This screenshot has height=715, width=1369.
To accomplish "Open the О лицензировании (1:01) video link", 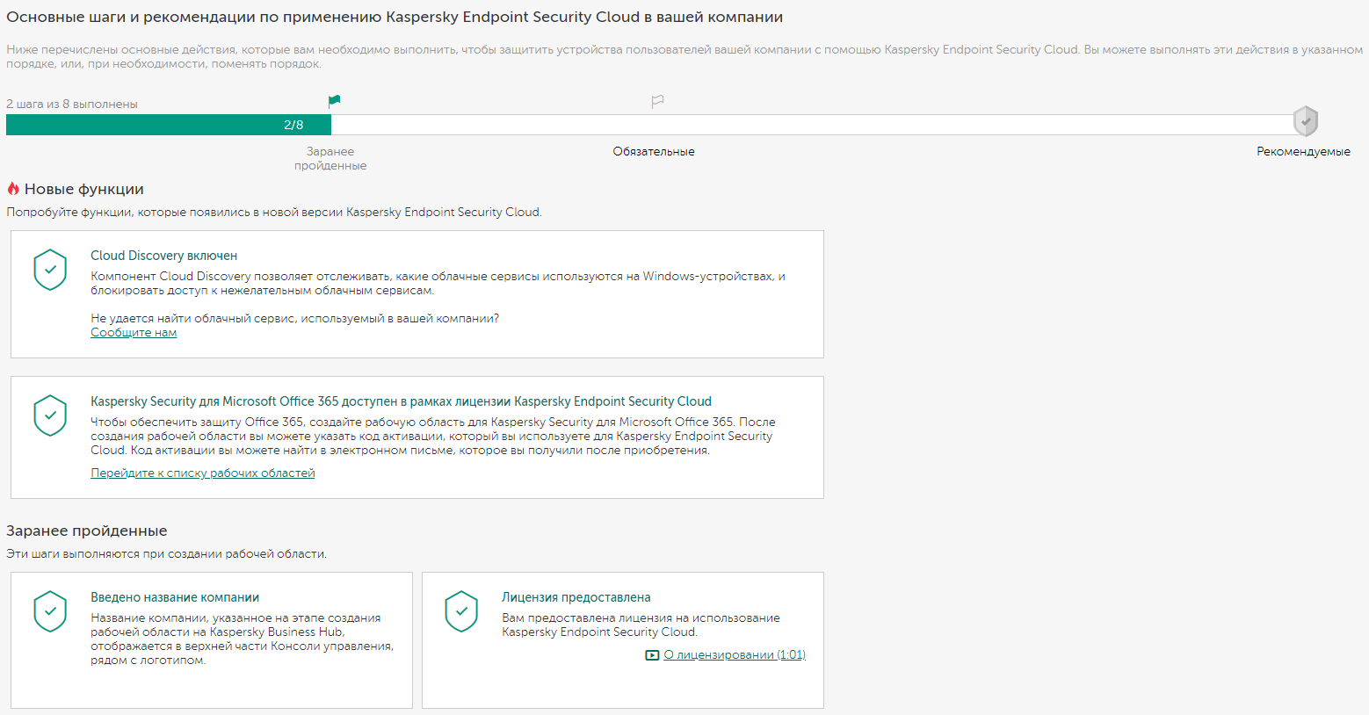I will 735,655.
